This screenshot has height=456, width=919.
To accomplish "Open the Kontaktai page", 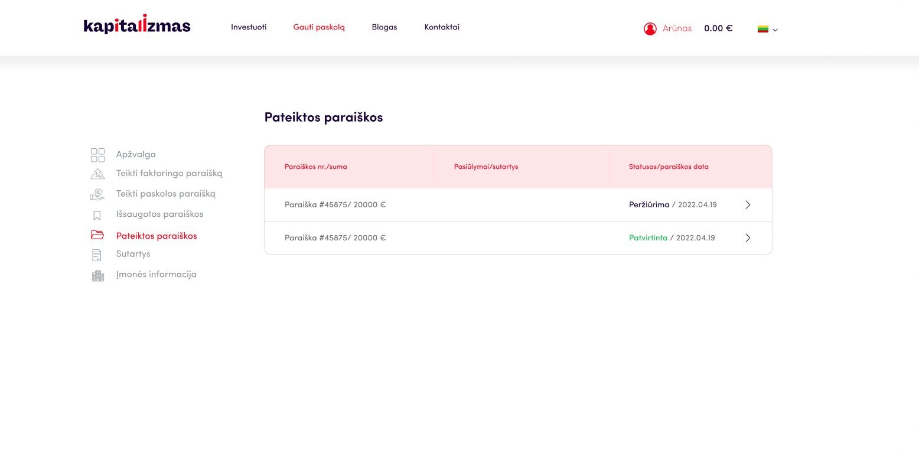I will [442, 27].
